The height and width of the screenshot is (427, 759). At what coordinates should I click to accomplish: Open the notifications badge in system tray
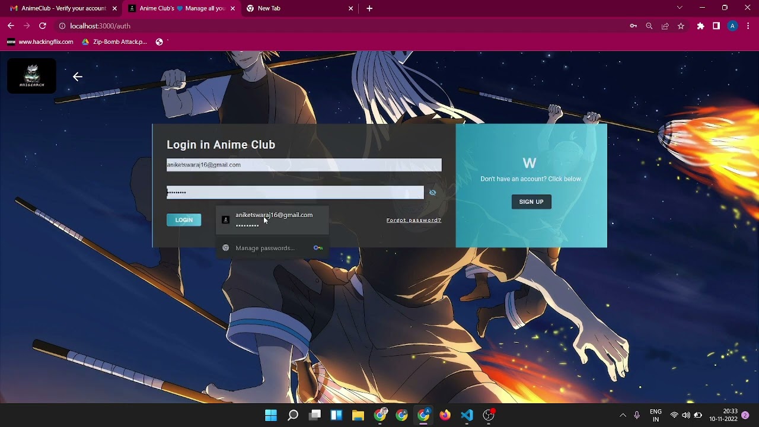745,415
